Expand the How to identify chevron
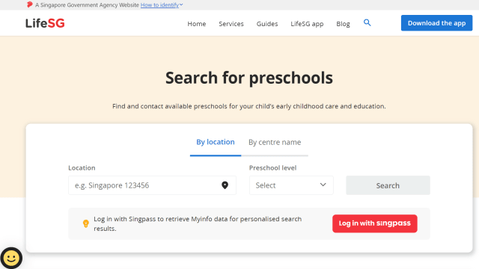 click(x=181, y=4)
